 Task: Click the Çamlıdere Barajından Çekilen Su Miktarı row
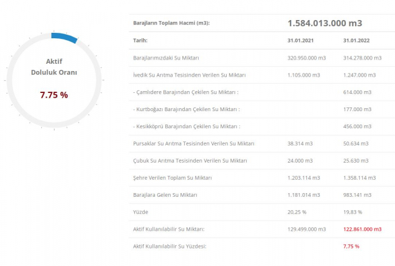click(x=185, y=92)
